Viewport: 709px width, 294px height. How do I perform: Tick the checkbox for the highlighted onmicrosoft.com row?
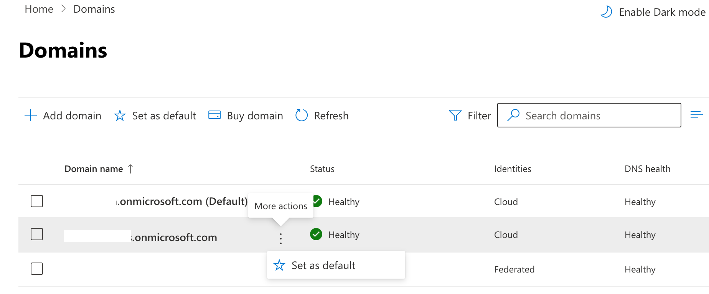[x=37, y=234]
